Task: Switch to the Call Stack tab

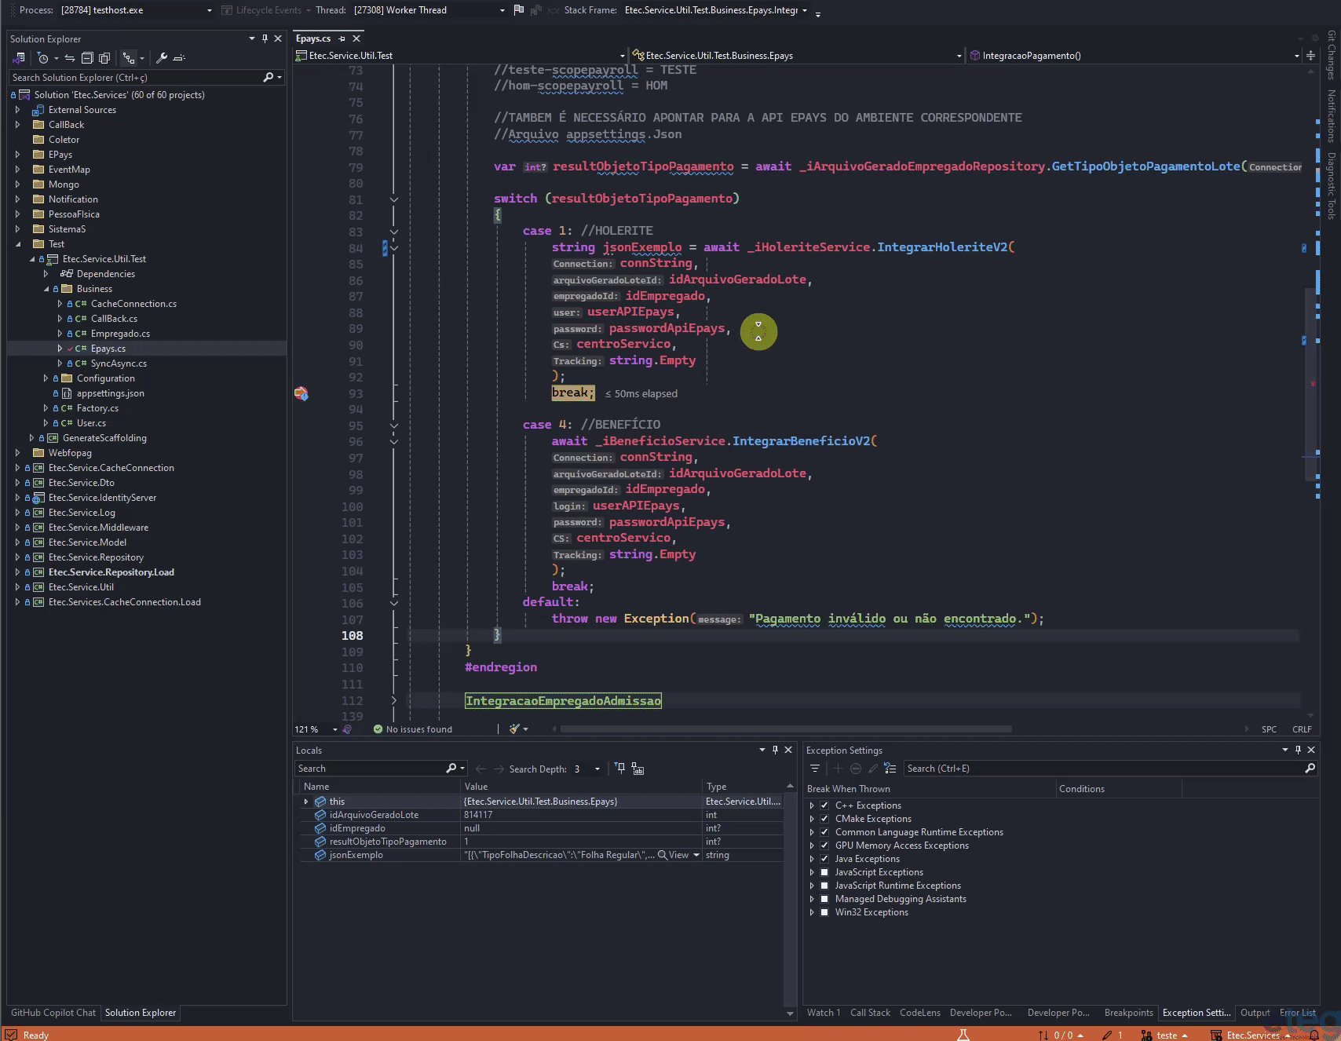Action: (870, 1013)
